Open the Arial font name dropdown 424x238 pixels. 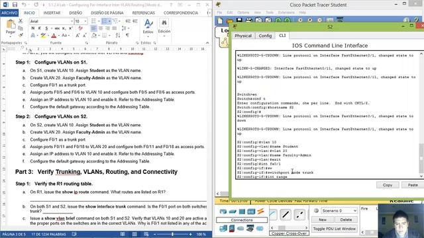(72, 21)
